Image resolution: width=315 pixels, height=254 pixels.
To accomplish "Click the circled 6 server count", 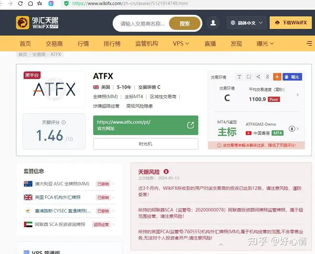I will [292, 129].
